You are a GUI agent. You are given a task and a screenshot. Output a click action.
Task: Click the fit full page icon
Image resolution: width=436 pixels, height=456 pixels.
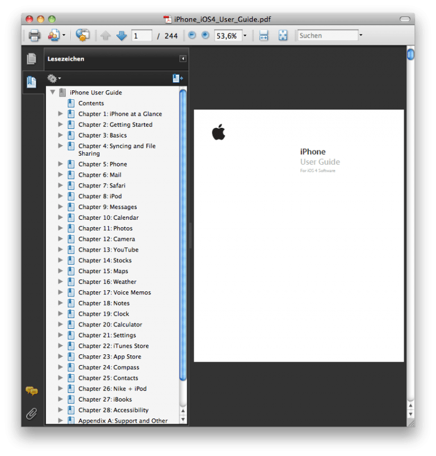pyautogui.click(x=283, y=35)
